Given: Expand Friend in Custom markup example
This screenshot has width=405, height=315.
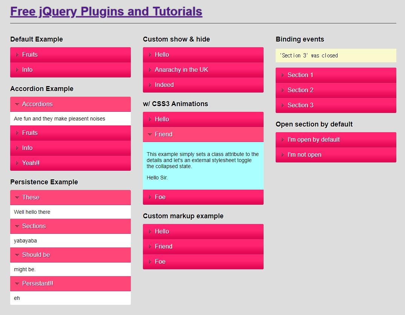Looking at the screenshot, I should pyautogui.click(x=203, y=247).
